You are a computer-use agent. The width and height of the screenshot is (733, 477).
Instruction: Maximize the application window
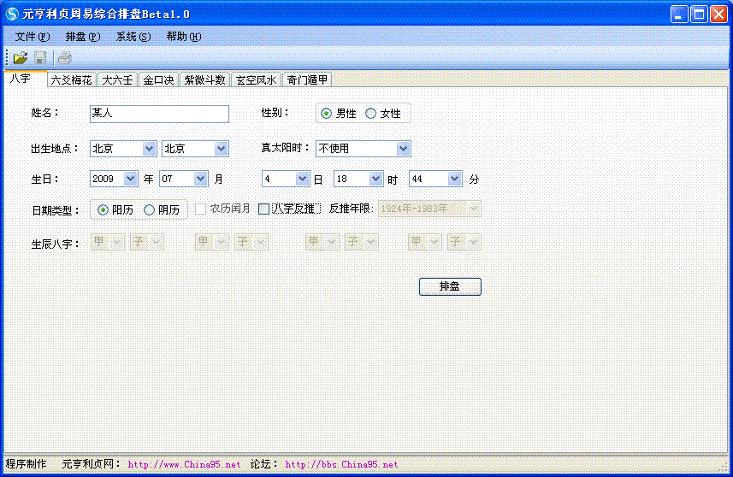(x=700, y=14)
